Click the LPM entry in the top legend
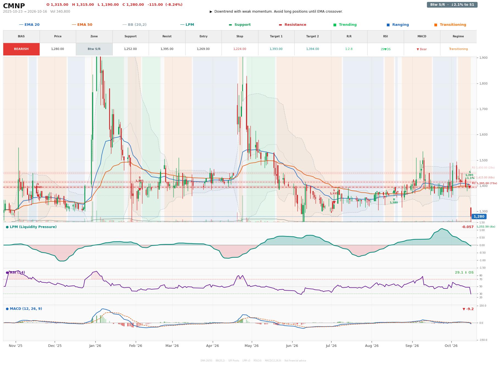500x365 pixels. (187, 25)
